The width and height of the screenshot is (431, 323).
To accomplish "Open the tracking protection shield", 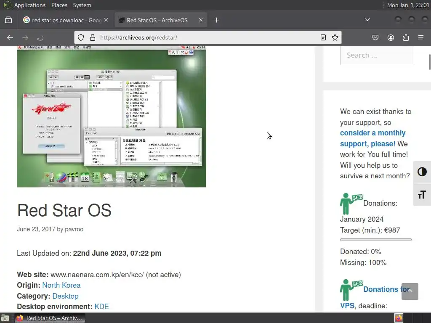I will [x=80, y=37].
